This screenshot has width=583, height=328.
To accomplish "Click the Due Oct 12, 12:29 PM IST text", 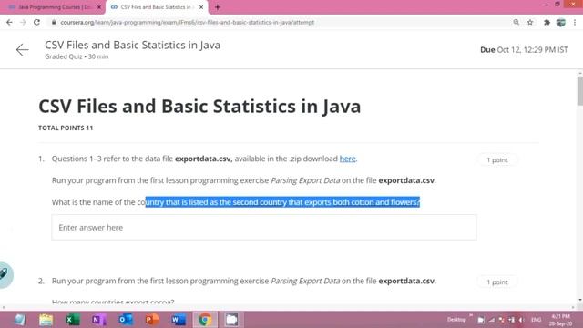I will [524, 50].
